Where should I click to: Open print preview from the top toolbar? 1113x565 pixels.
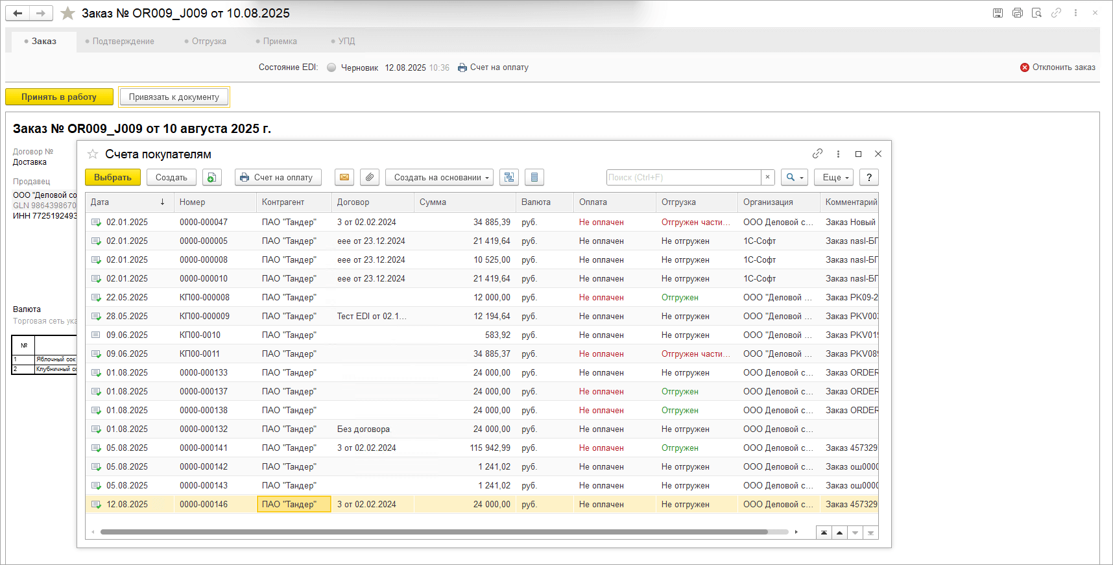click(x=1036, y=13)
